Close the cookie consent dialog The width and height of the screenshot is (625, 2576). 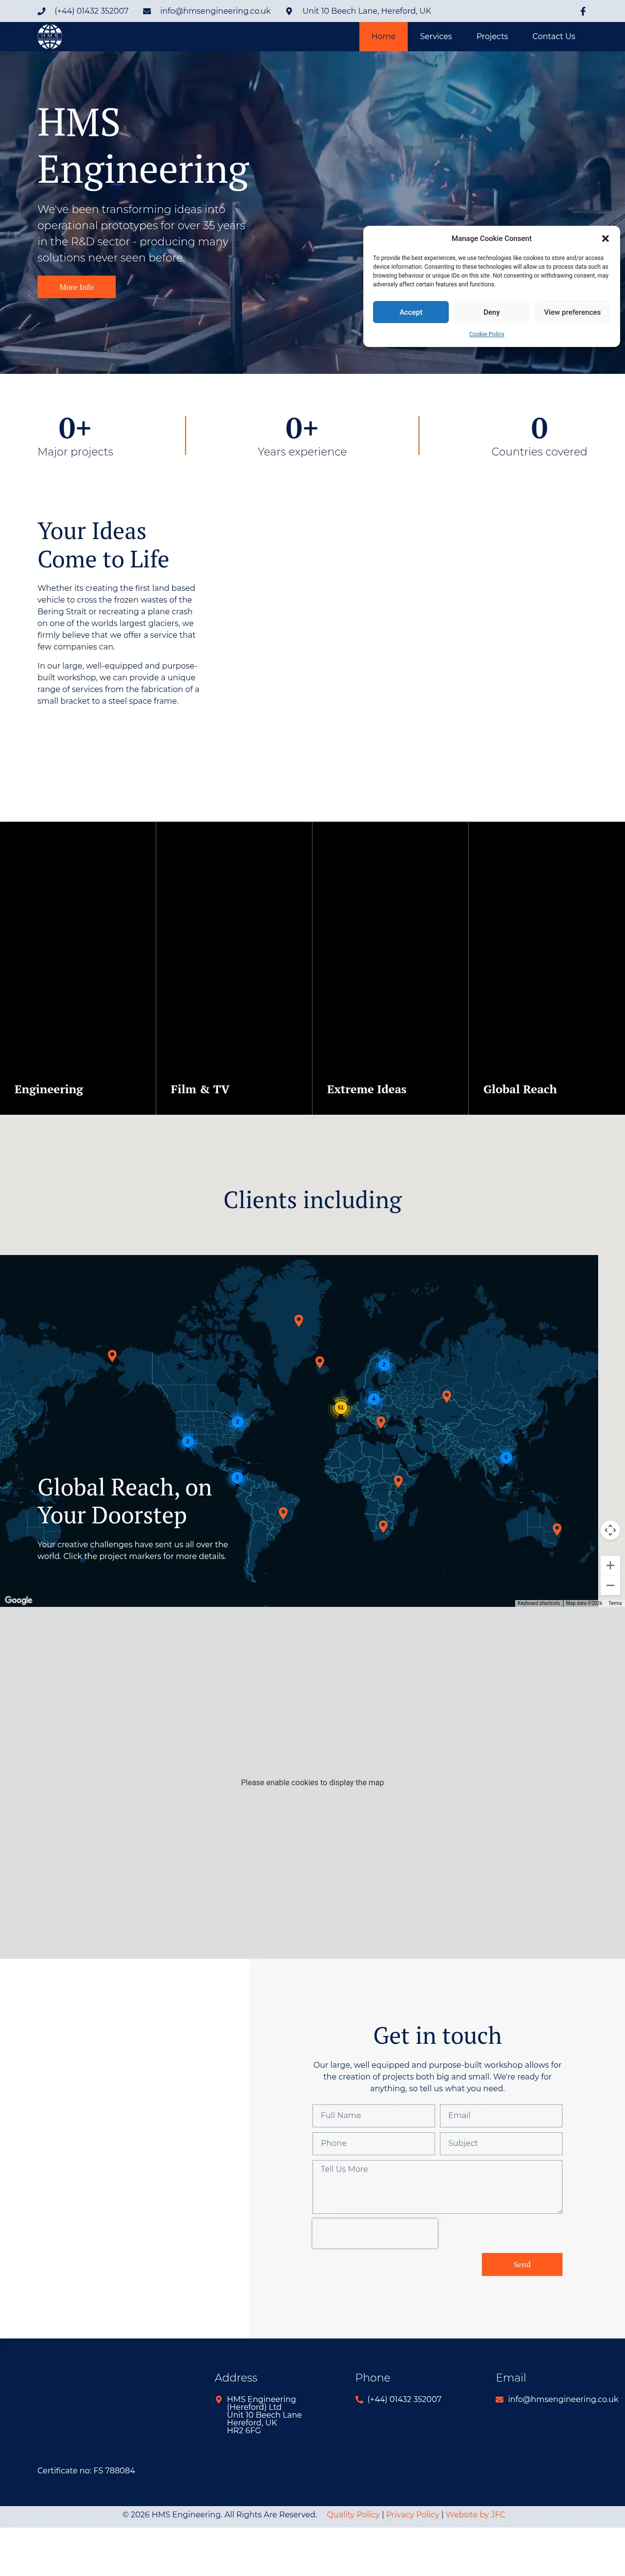[x=605, y=239]
